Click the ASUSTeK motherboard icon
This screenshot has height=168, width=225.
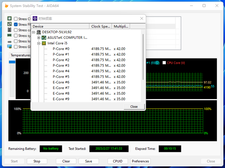(44, 38)
